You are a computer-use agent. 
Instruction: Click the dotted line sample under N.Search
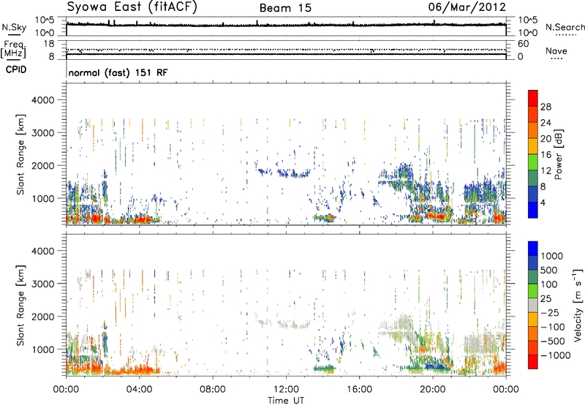pyautogui.click(x=565, y=35)
